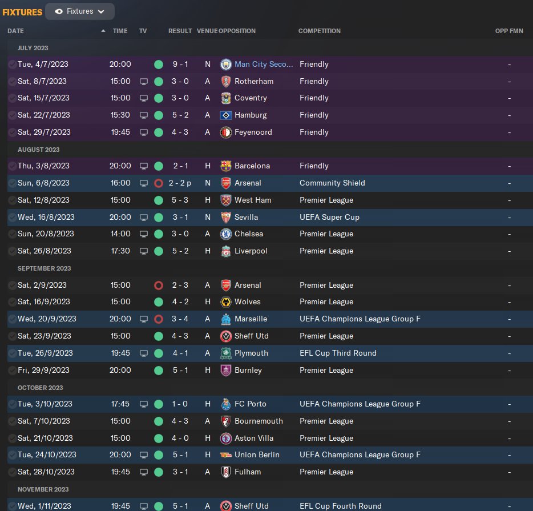Click the OPPOSITION column header
This screenshot has width=533, height=511.
point(237,31)
